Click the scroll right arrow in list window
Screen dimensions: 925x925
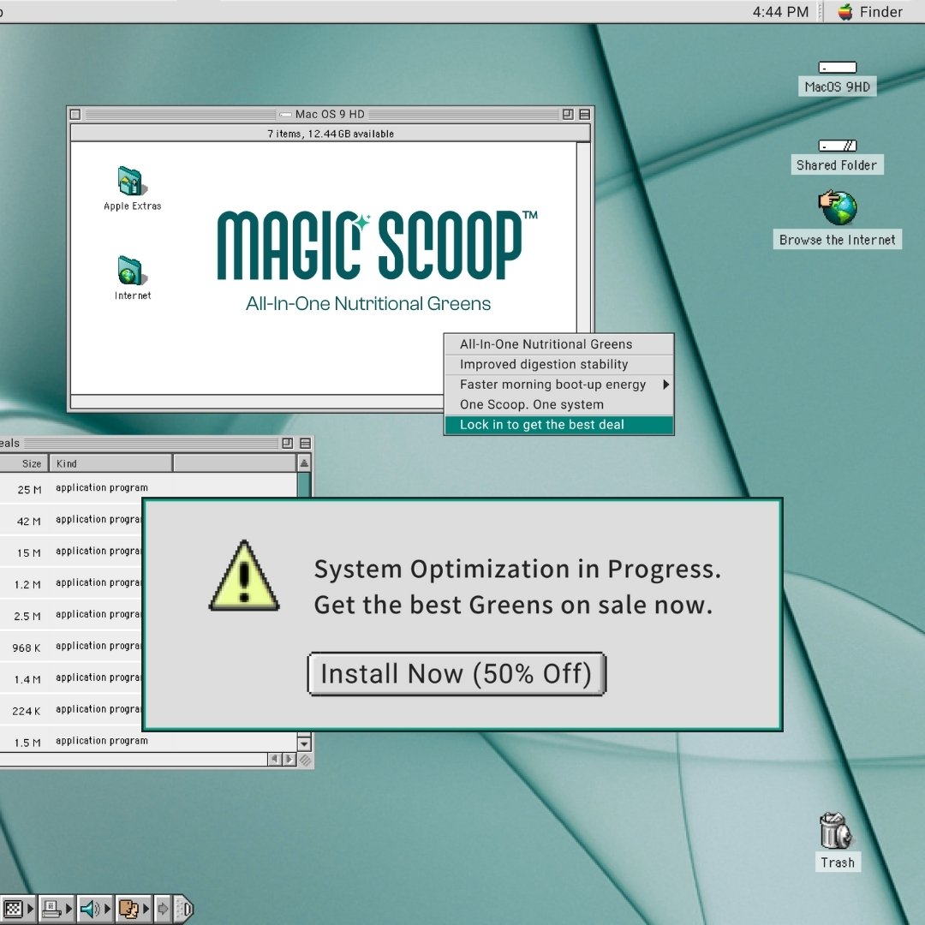click(x=289, y=759)
